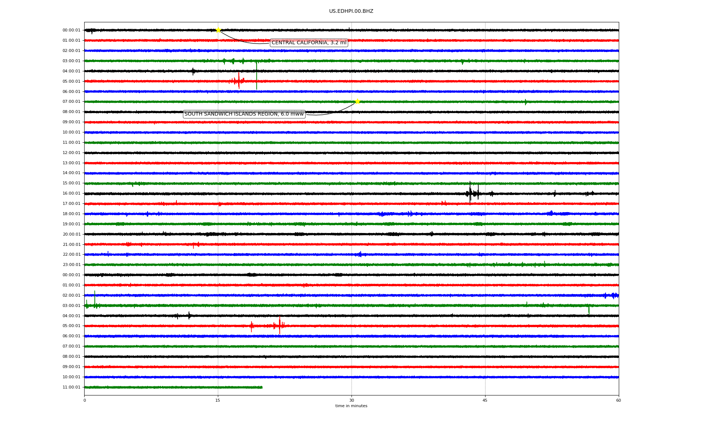
Task: Click the CENTRAL CALIFORNIA, 3.2 ml label
Action: tap(309, 43)
